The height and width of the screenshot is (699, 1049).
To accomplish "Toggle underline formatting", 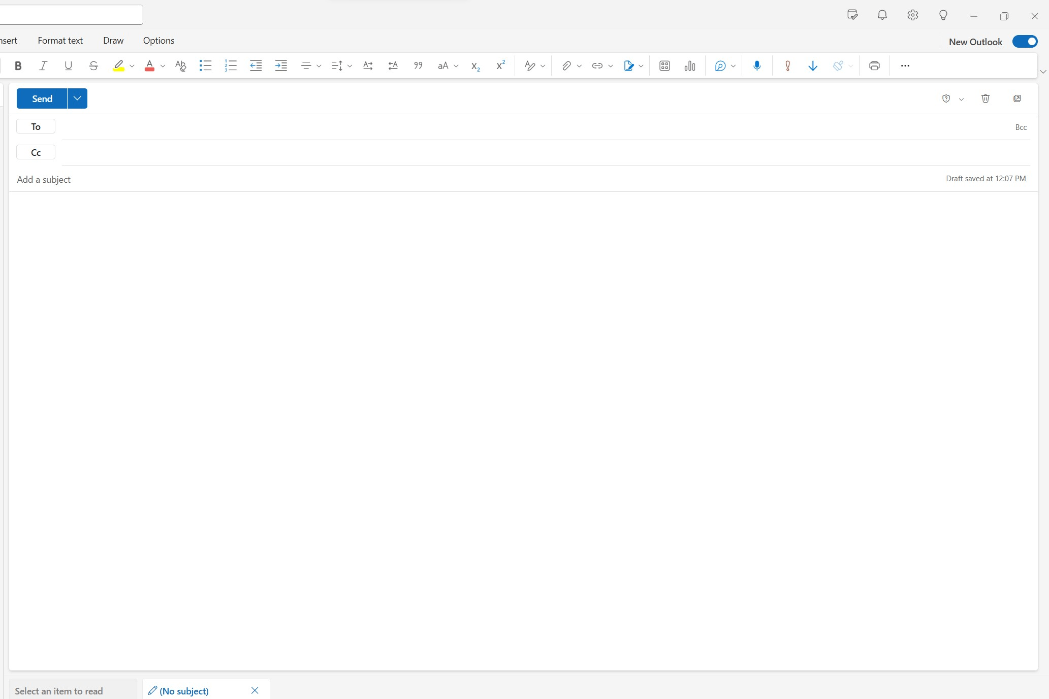I will coord(68,65).
